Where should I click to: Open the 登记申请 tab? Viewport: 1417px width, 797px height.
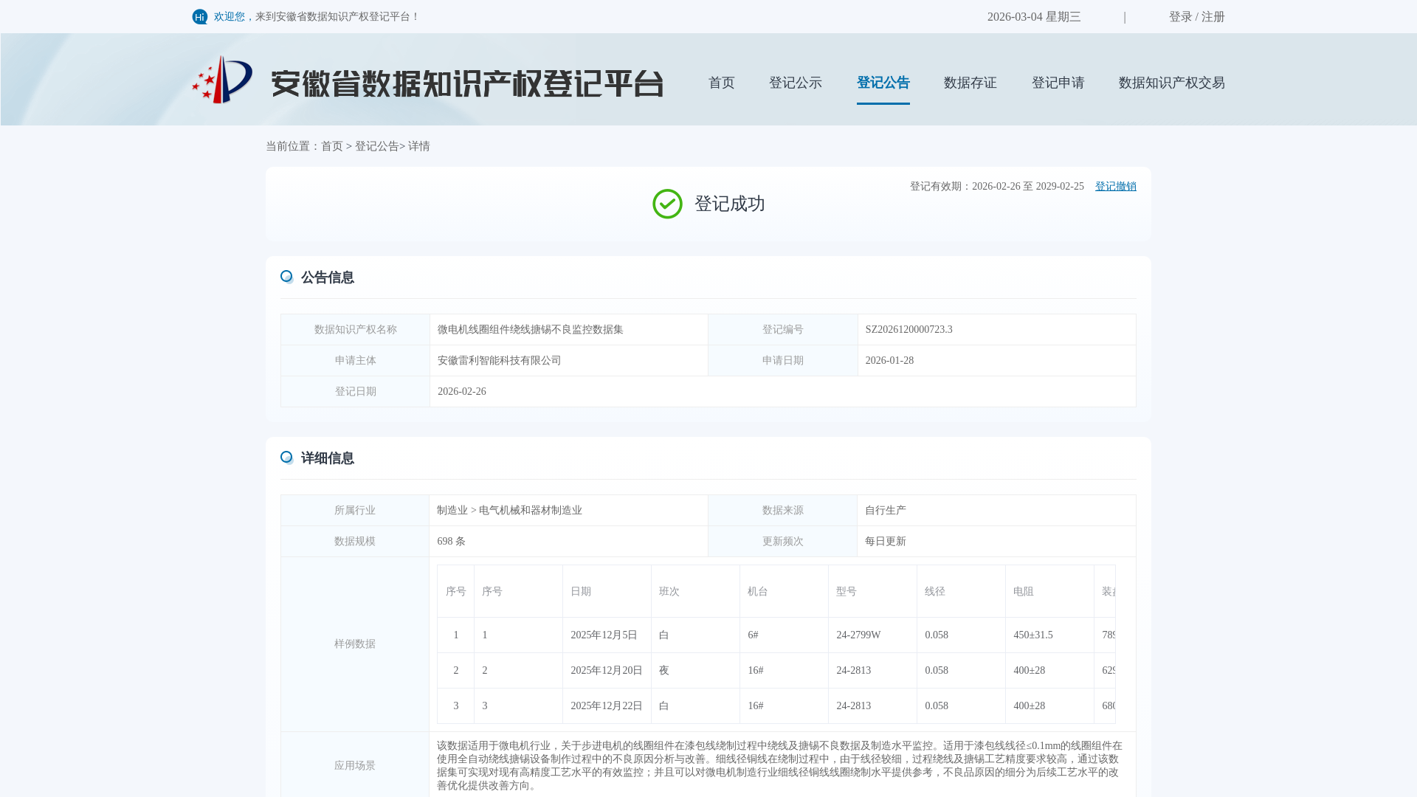(1058, 83)
